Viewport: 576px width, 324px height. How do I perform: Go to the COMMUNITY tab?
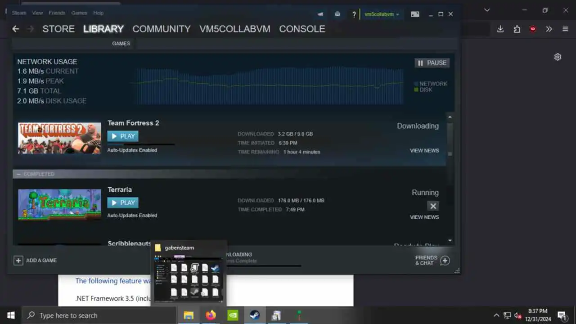coord(162,29)
